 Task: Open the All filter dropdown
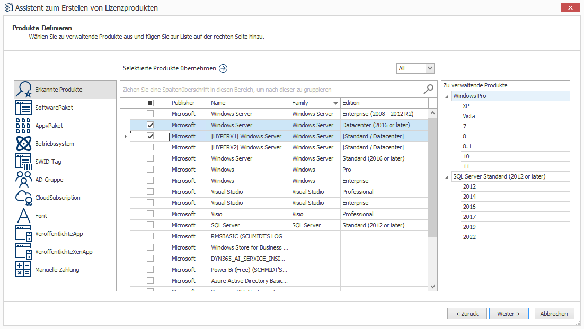tap(430, 68)
